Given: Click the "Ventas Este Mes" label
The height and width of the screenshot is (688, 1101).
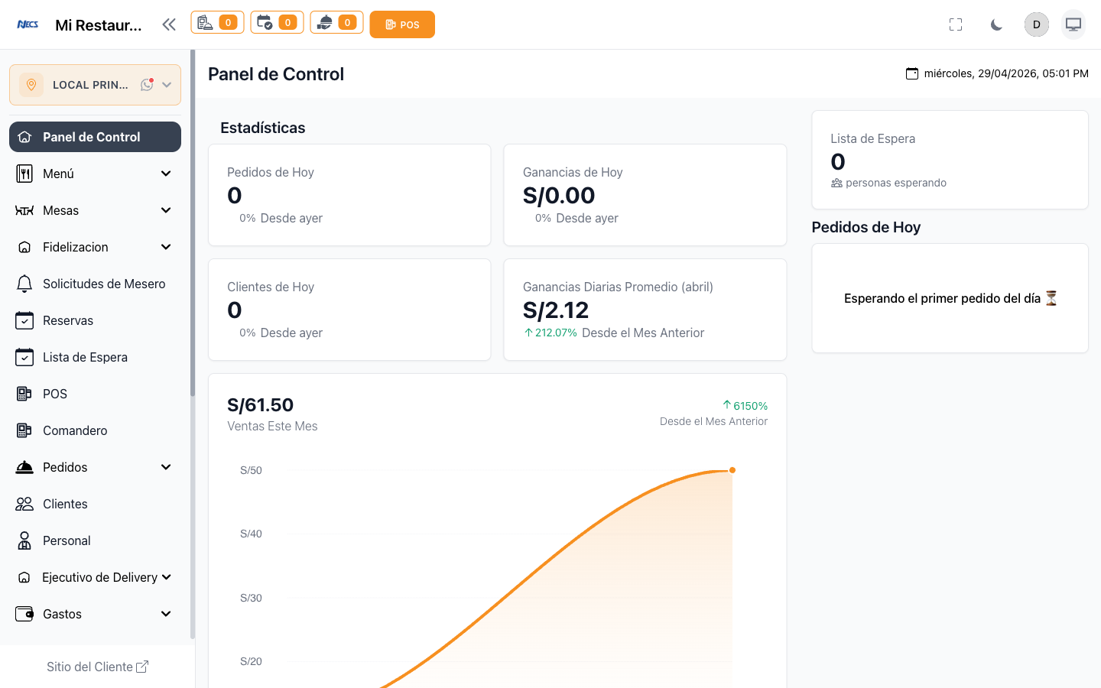Looking at the screenshot, I should tap(272, 426).
